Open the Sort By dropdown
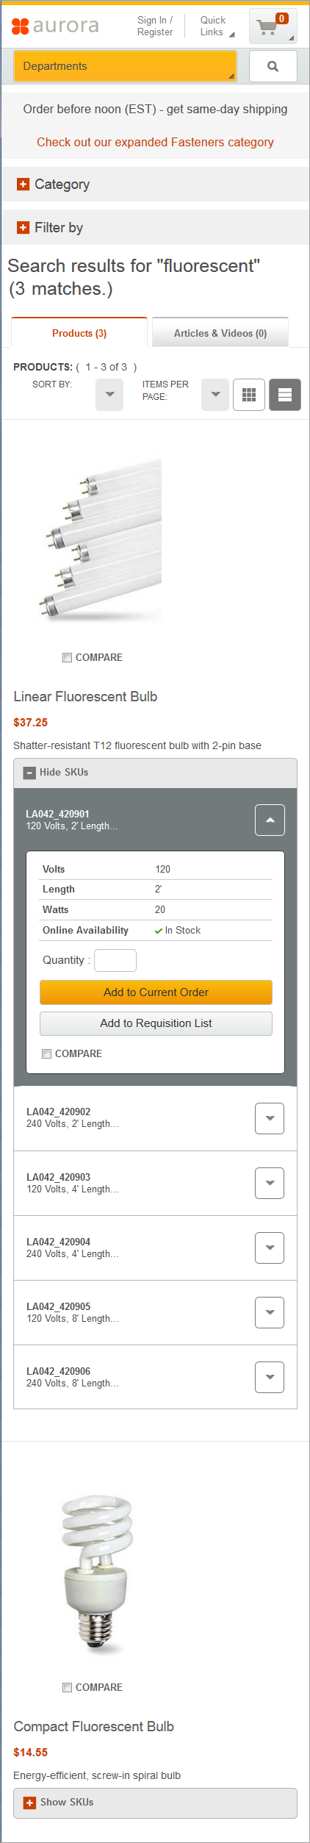 (x=109, y=395)
